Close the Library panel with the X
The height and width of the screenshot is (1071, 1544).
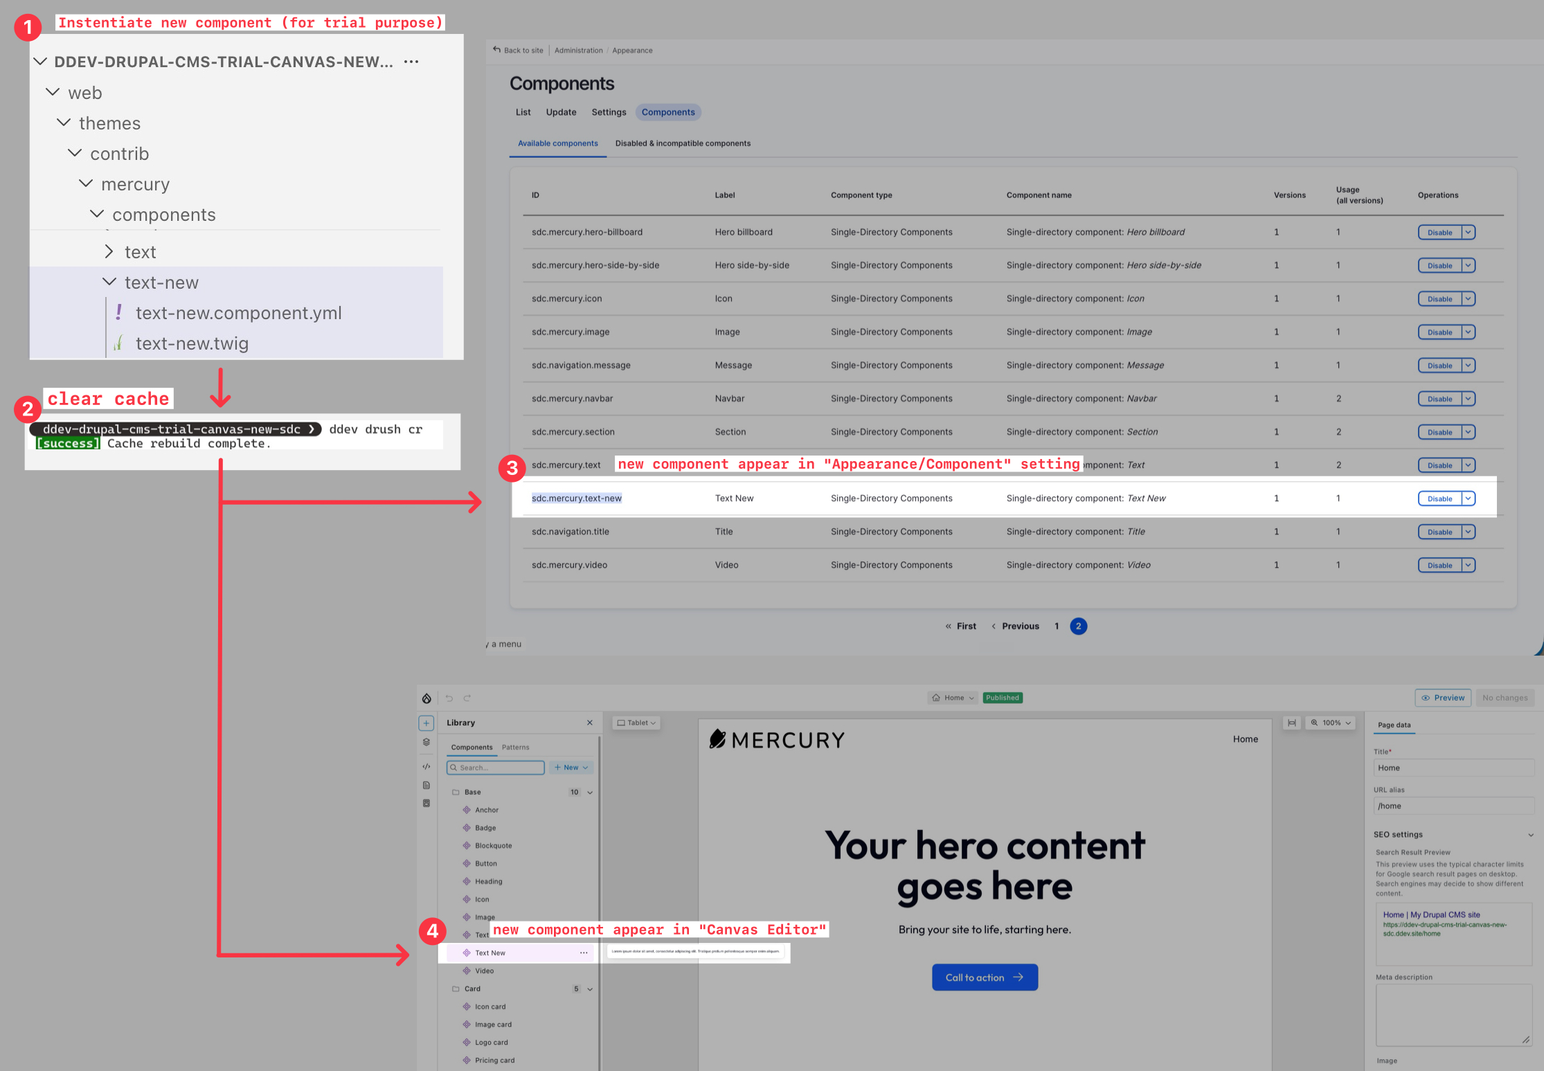[590, 723]
